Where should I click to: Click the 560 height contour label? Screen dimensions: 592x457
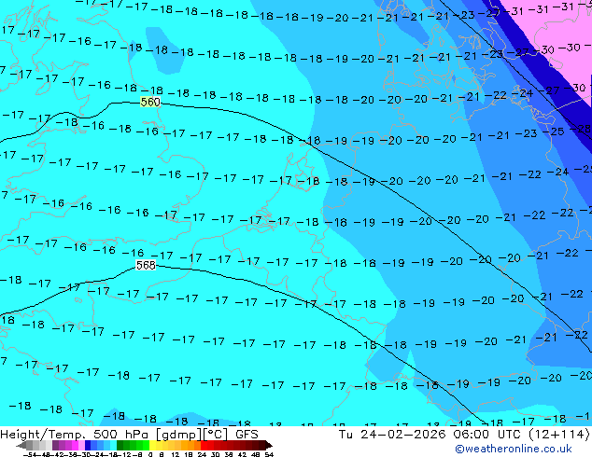coord(150,103)
